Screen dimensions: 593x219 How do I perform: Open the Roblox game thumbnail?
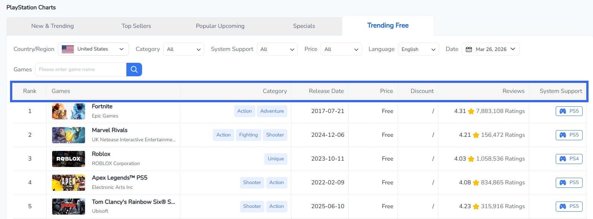click(x=69, y=159)
